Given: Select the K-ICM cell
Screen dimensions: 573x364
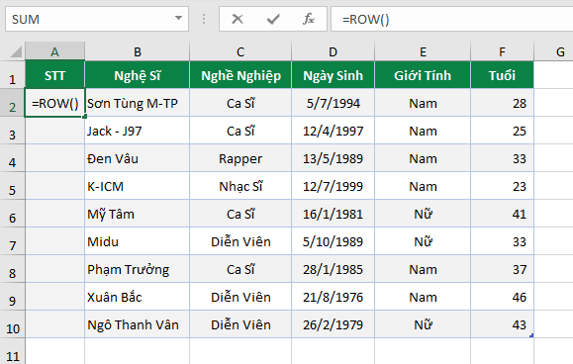Looking at the screenshot, I should click(137, 186).
